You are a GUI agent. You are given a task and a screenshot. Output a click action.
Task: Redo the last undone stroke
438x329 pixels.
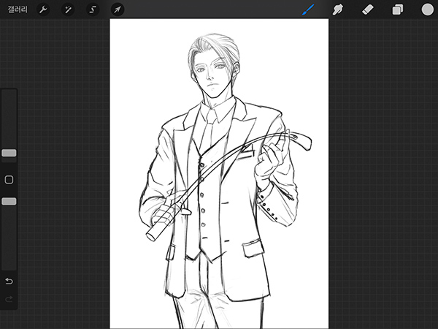click(9, 299)
